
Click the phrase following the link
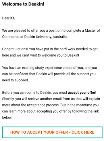[x=85, y=111]
